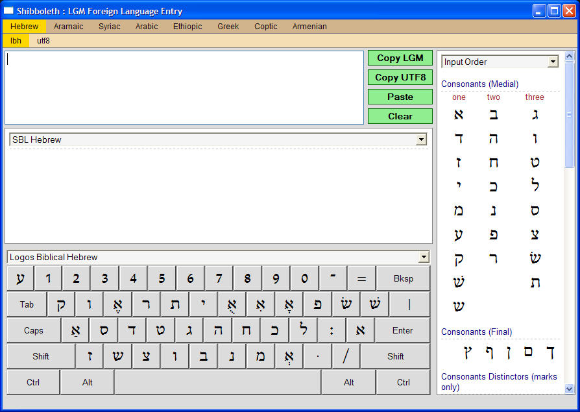Click the samekh key on the on-screen keyboard
This screenshot has height=412, width=580.
coord(104,330)
